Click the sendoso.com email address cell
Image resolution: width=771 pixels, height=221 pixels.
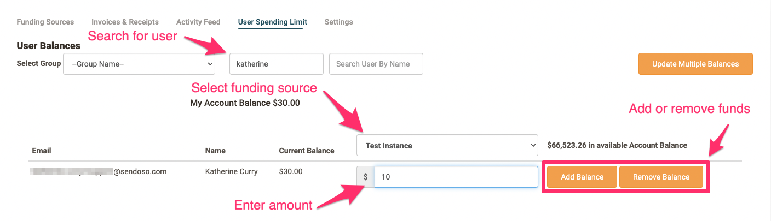point(99,171)
